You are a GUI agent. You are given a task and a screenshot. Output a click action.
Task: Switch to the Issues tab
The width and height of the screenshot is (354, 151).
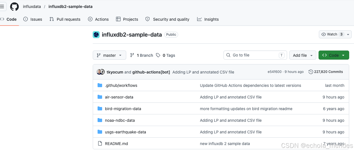(x=33, y=19)
